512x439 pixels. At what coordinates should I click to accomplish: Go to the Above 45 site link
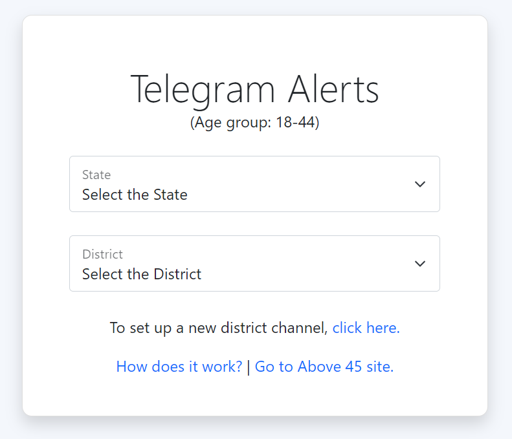pos(324,367)
